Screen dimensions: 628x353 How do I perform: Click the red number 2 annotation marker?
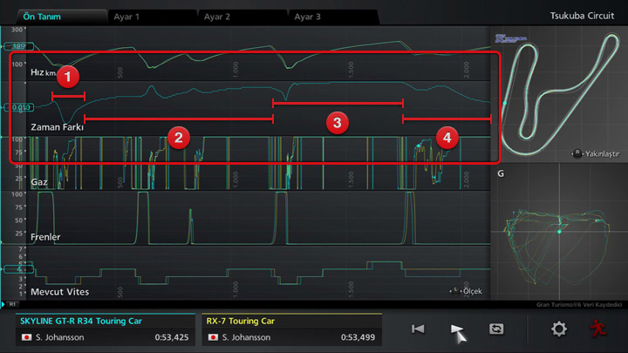pos(178,136)
